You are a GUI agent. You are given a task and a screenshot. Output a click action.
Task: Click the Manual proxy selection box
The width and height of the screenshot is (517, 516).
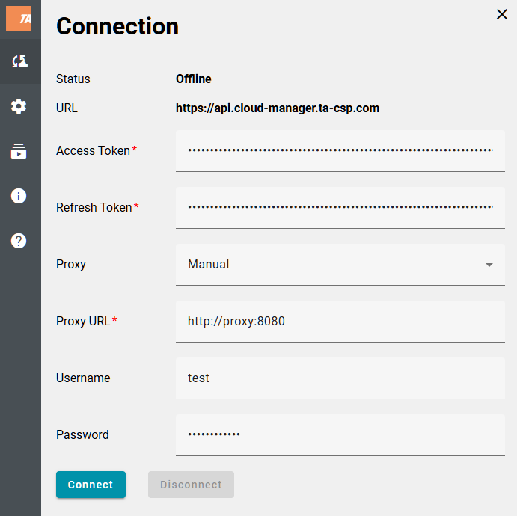329,265
